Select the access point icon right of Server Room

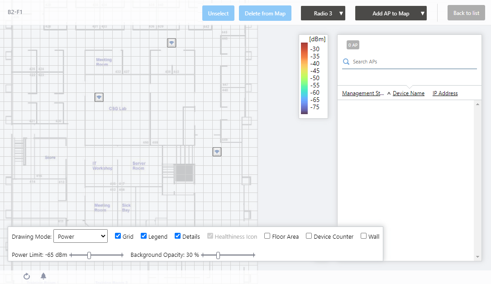click(217, 152)
